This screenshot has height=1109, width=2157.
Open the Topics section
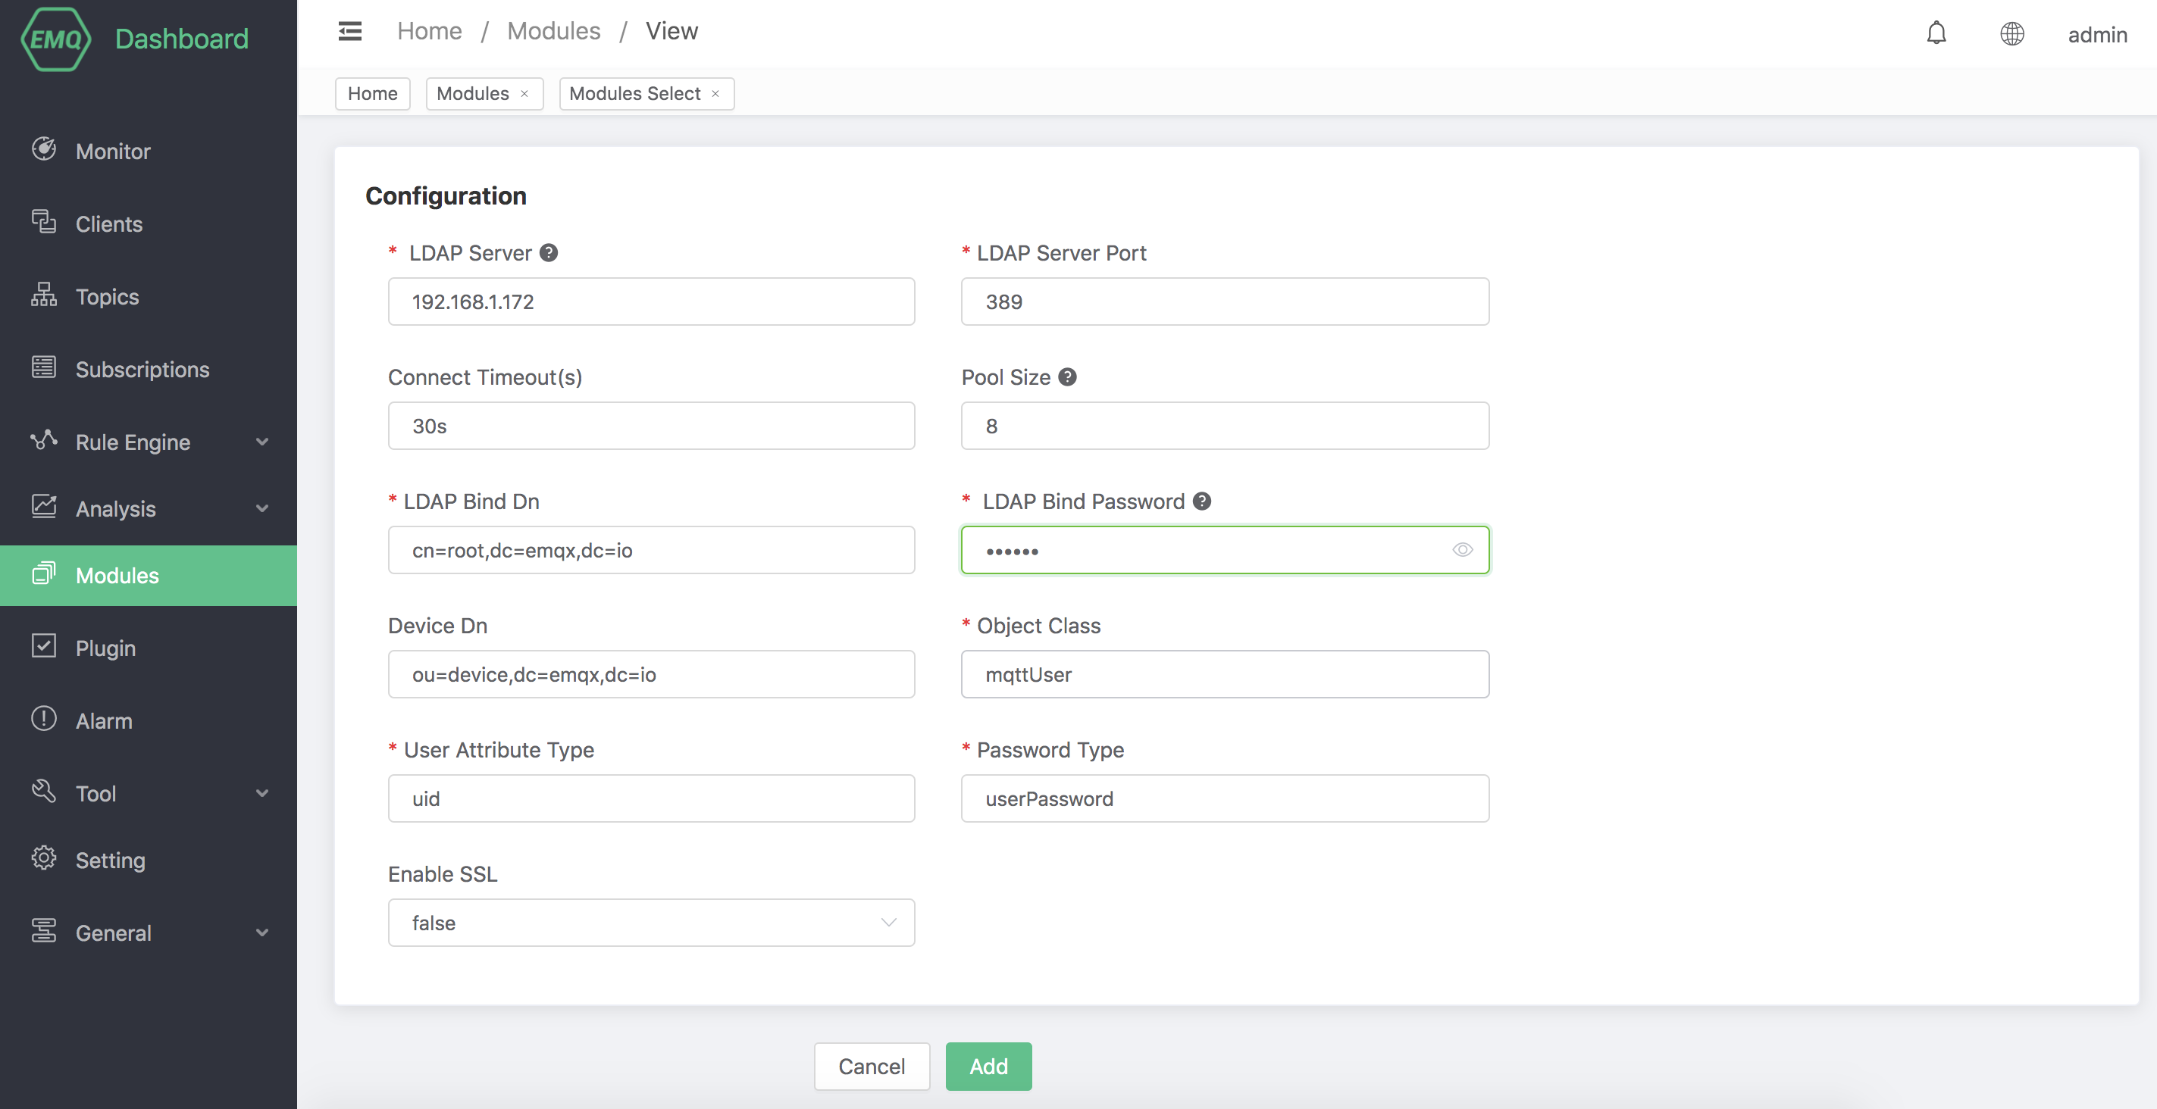(106, 296)
